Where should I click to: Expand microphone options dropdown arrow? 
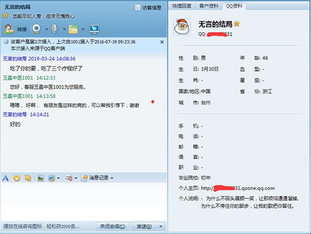(x=64, y=30)
